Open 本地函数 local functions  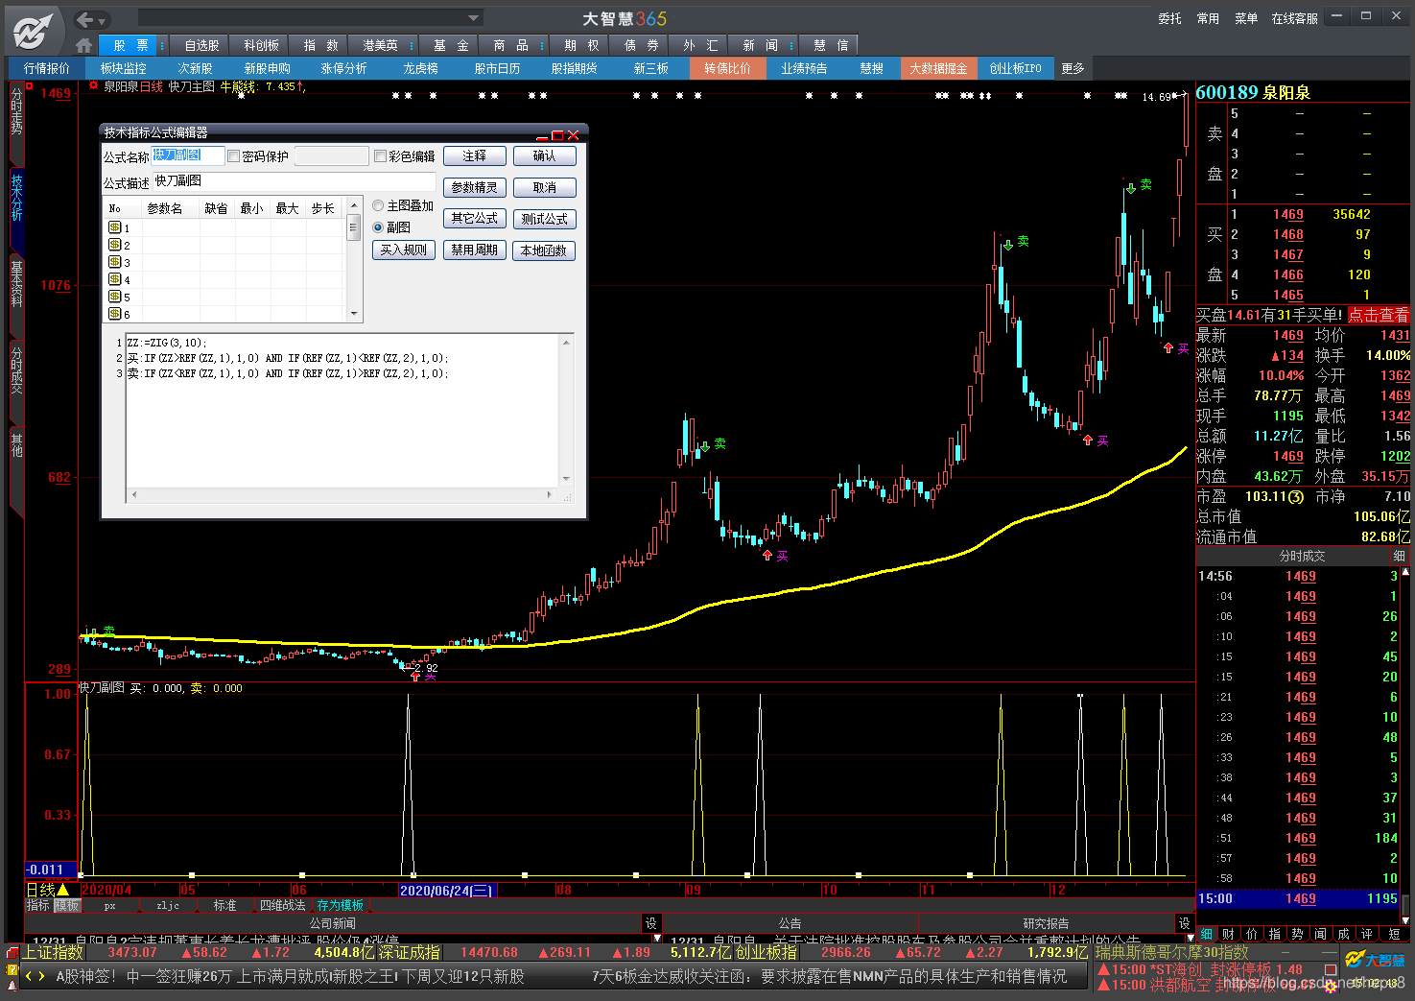544,250
